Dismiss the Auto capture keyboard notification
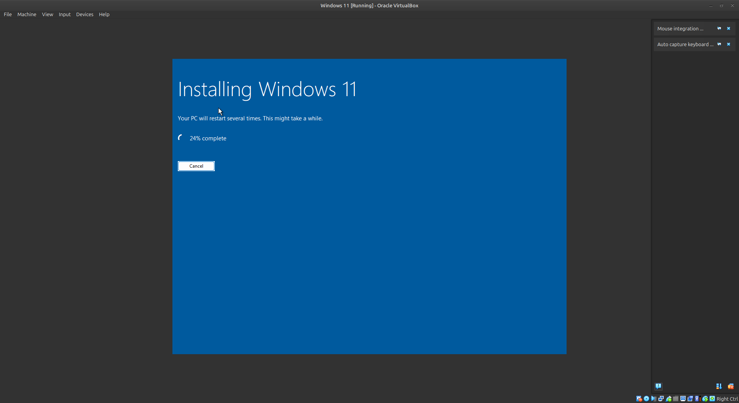The width and height of the screenshot is (739, 403). [x=728, y=44]
